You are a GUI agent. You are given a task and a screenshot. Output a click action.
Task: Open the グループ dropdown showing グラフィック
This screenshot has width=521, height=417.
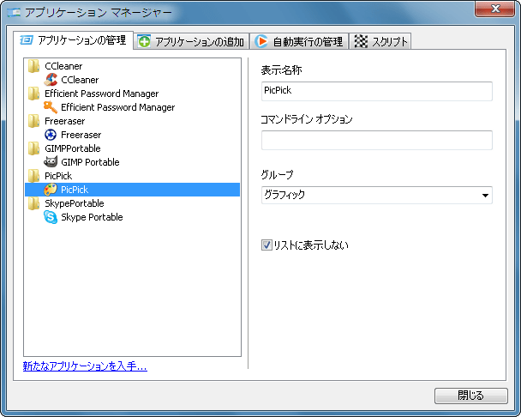tap(377, 195)
